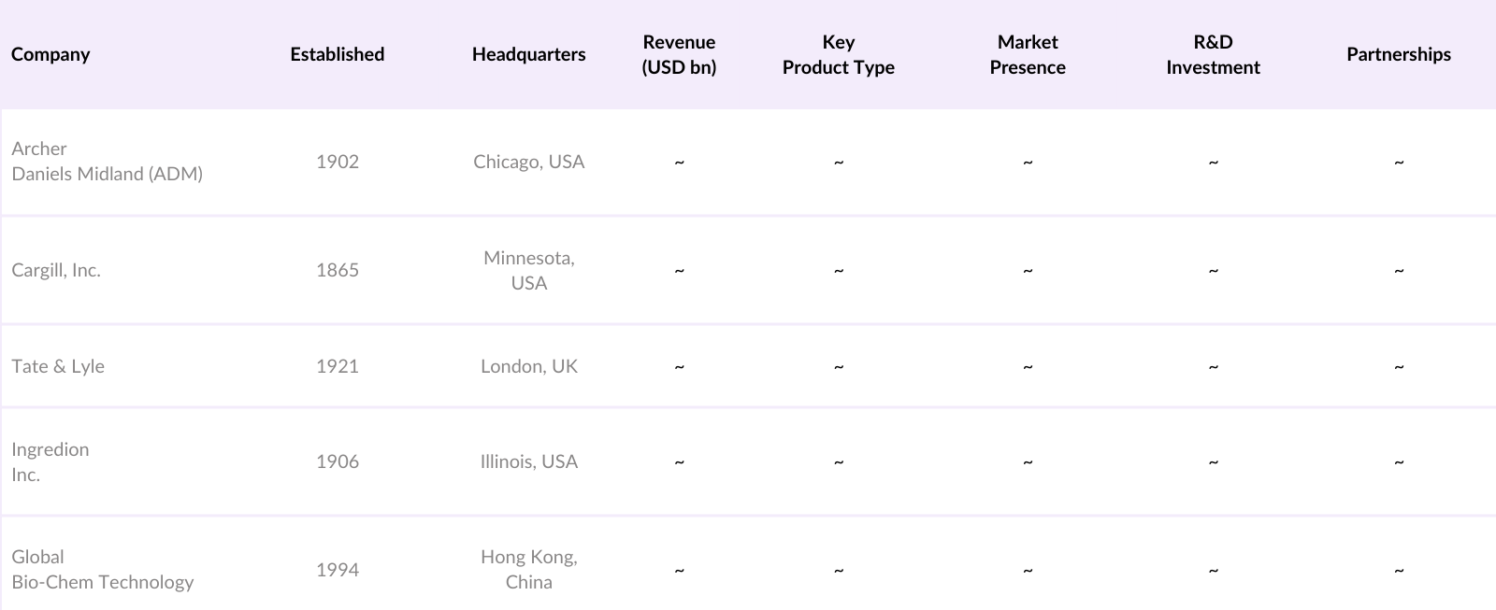
Task: Select the 1906 established year cell
Action: tap(337, 461)
